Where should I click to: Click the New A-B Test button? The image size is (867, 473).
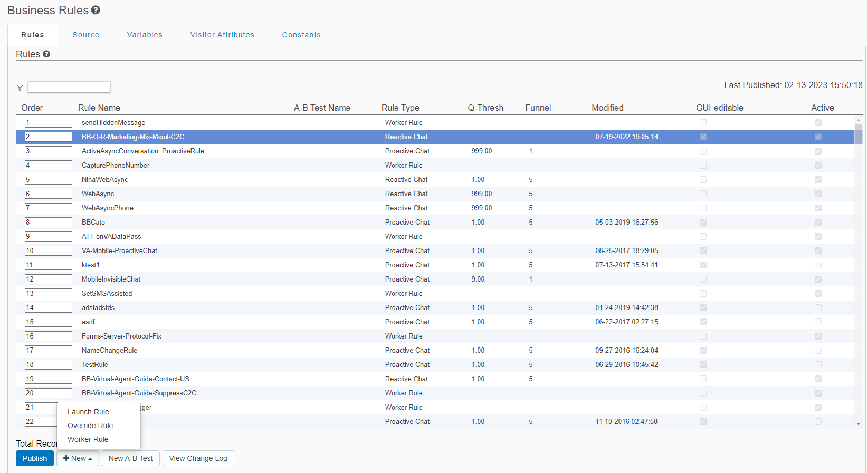[130, 458]
